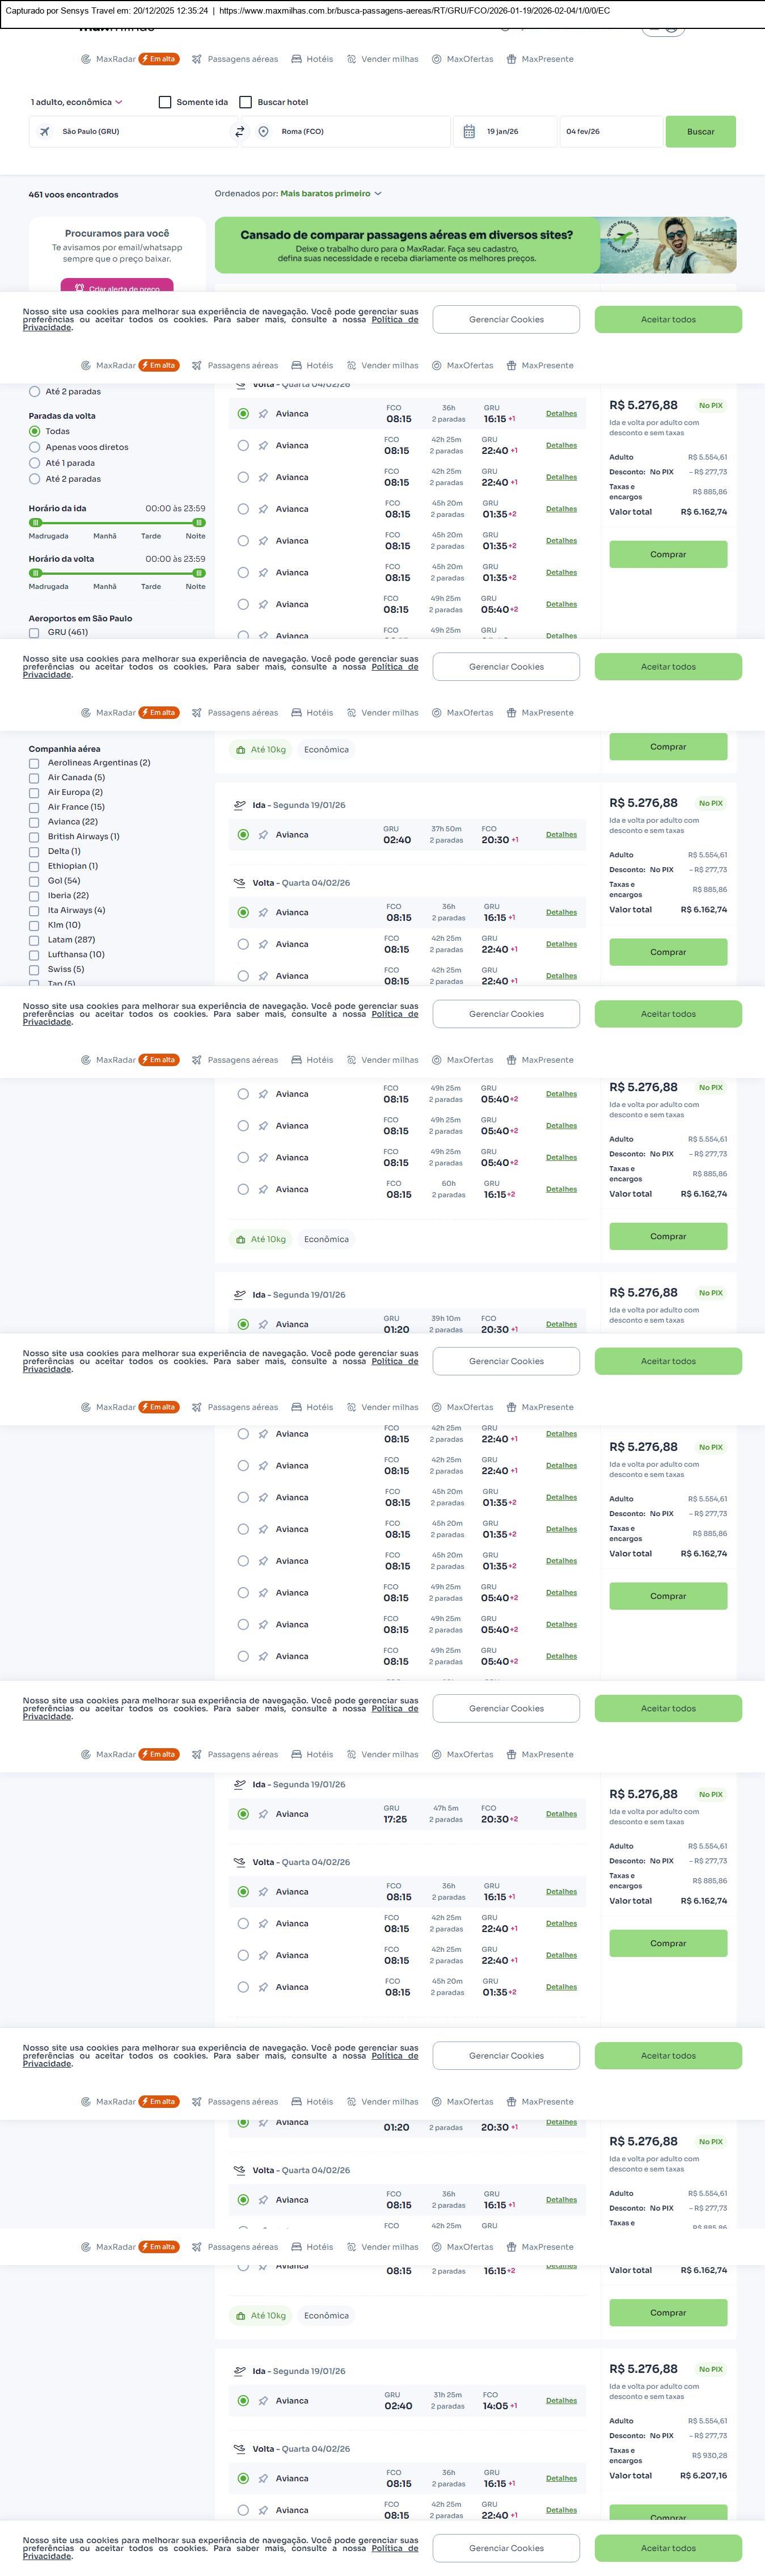The image size is (765, 2576).
Task: Select the 60h return flight radio button
Action: (243, 1189)
